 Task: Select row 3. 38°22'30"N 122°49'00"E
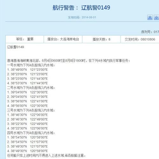point(27,124)
